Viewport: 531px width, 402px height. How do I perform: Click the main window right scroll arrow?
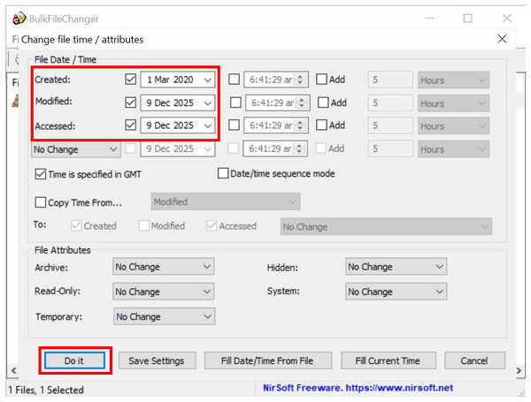click(519, 370)
